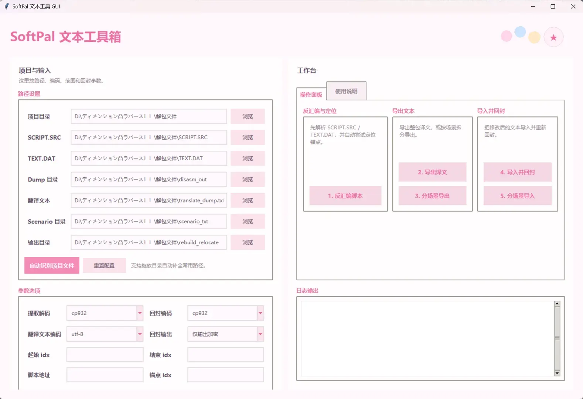Click the 脚本地址 input field
The image size is (583, 399).
(105, 375)
